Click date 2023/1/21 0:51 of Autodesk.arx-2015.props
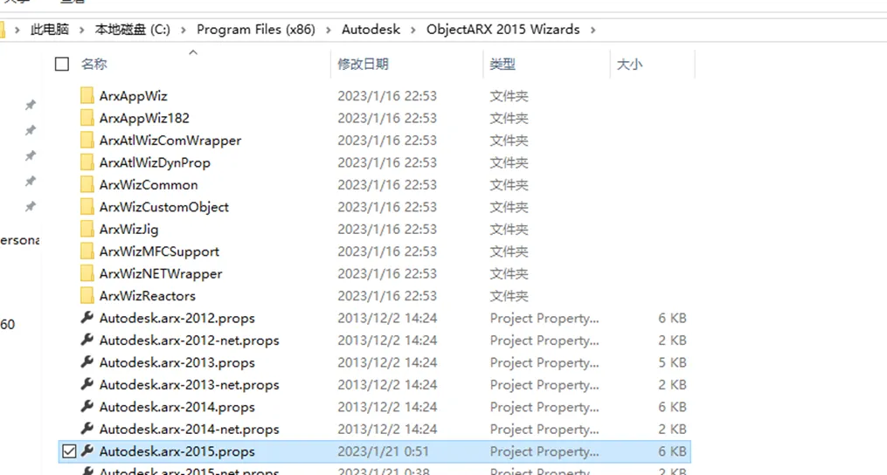 point(383,451)
